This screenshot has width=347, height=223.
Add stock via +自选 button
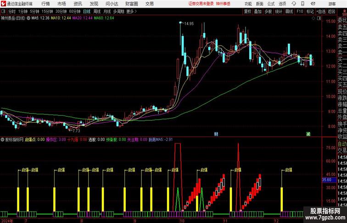point(321,11)
